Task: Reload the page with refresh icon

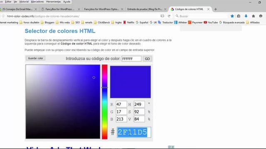Action: (169, 16)
